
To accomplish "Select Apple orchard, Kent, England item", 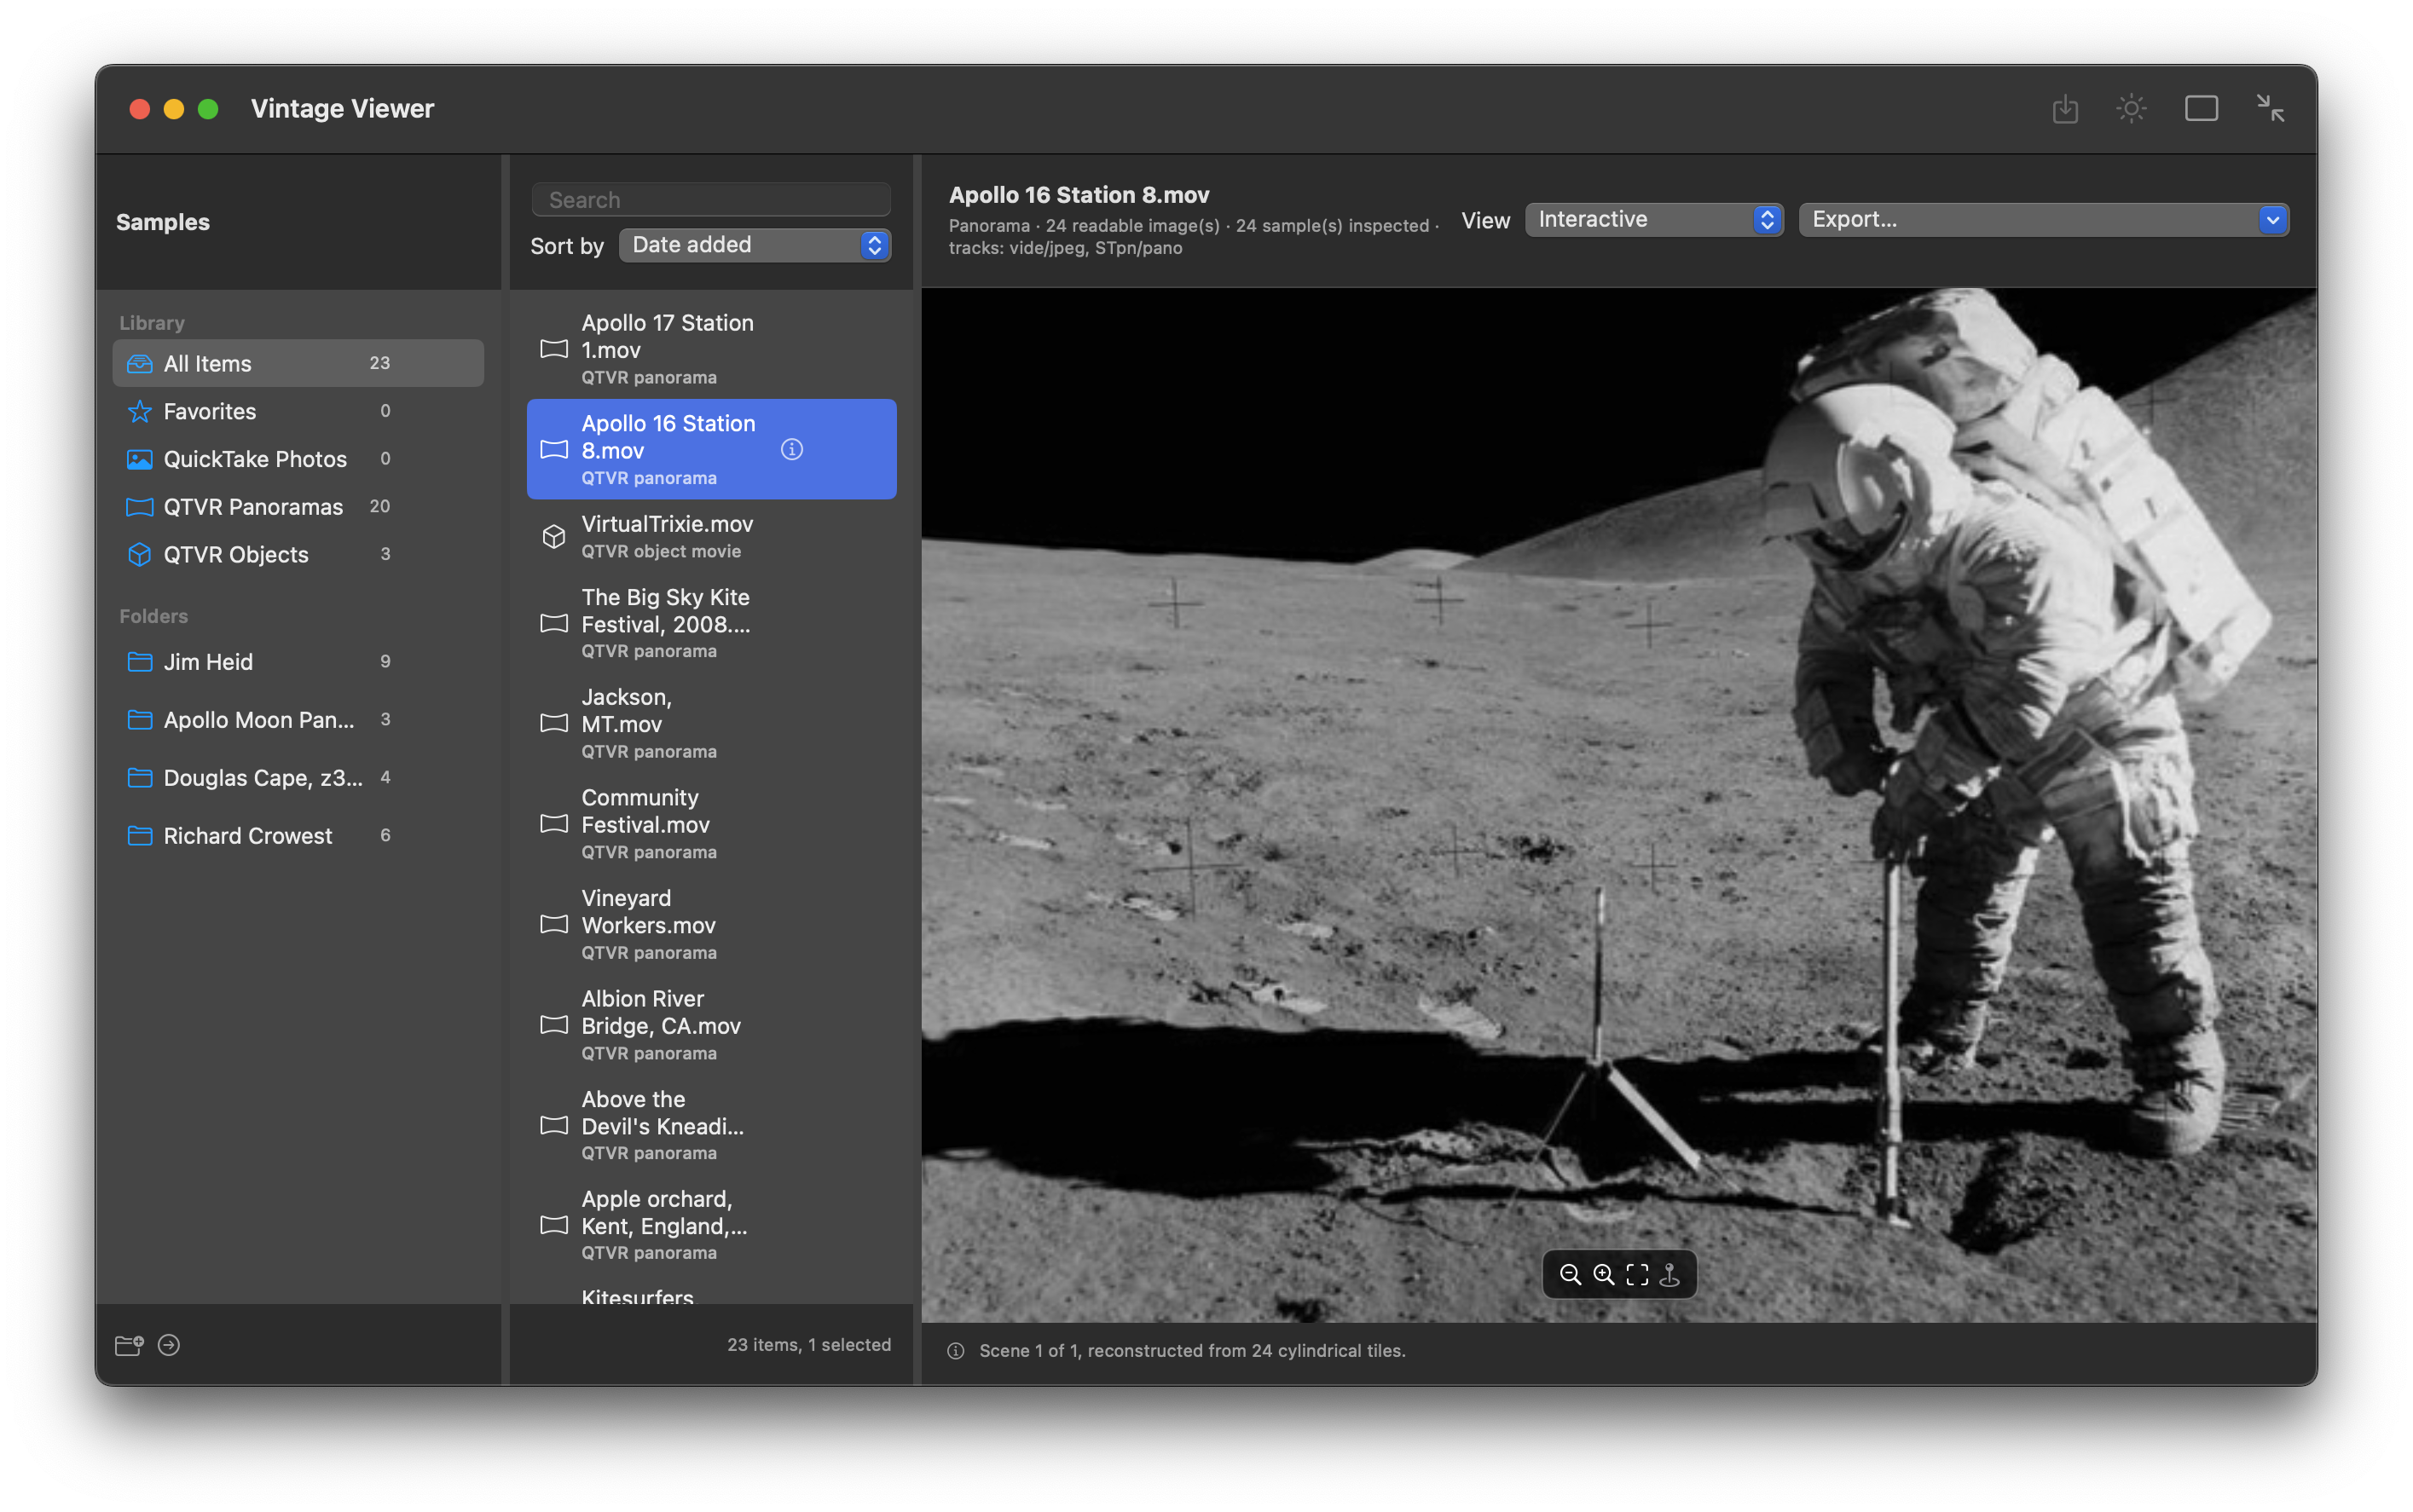I will [x=711, y=1225].
